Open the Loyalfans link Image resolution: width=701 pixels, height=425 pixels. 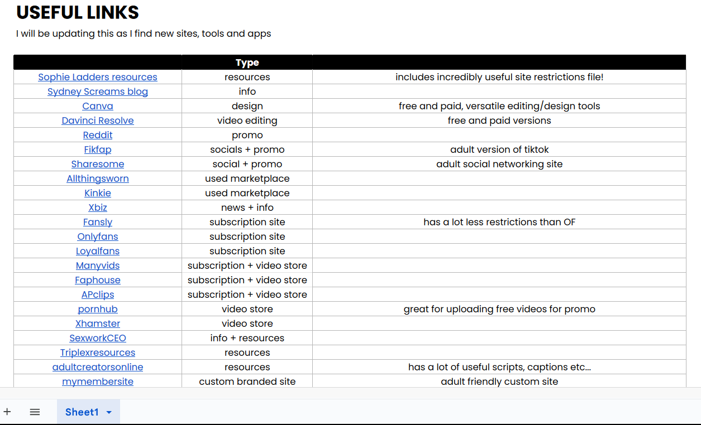click(98, 251)
